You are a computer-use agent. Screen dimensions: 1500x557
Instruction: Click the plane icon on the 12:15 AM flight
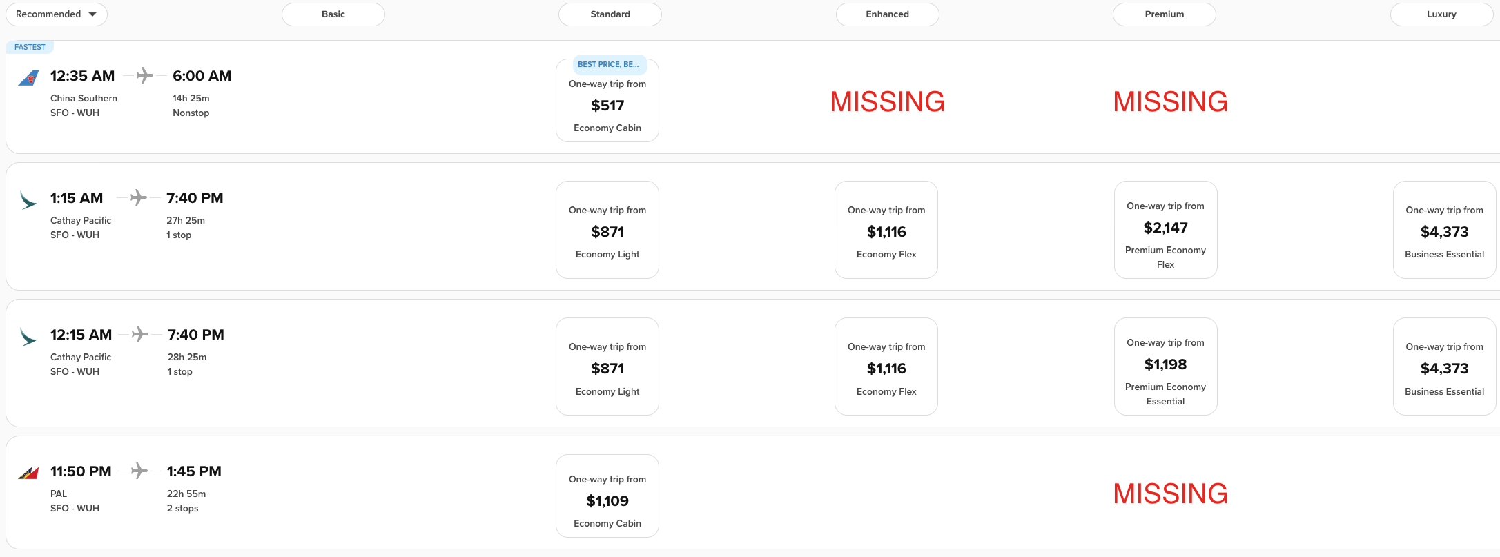[139, 334]
